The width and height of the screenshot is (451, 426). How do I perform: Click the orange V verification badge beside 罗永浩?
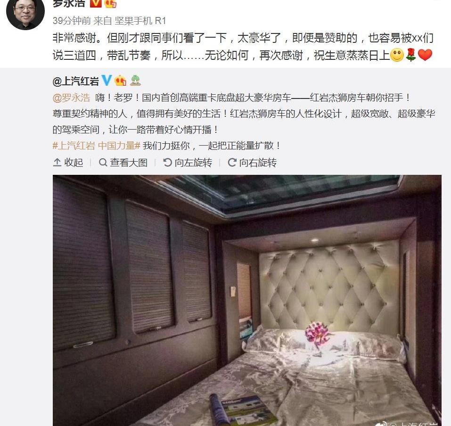coord(96,3)
